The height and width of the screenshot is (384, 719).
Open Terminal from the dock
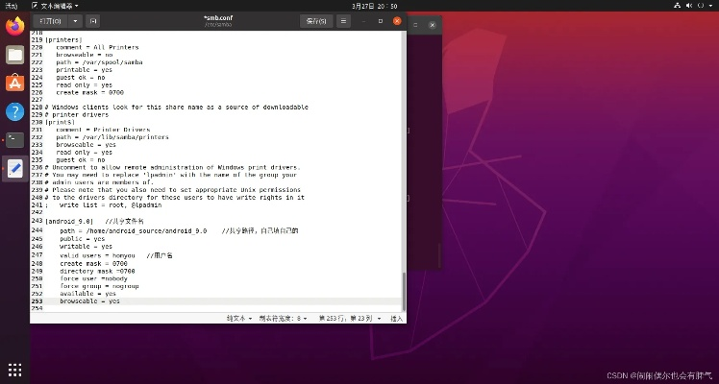point(14,140)
